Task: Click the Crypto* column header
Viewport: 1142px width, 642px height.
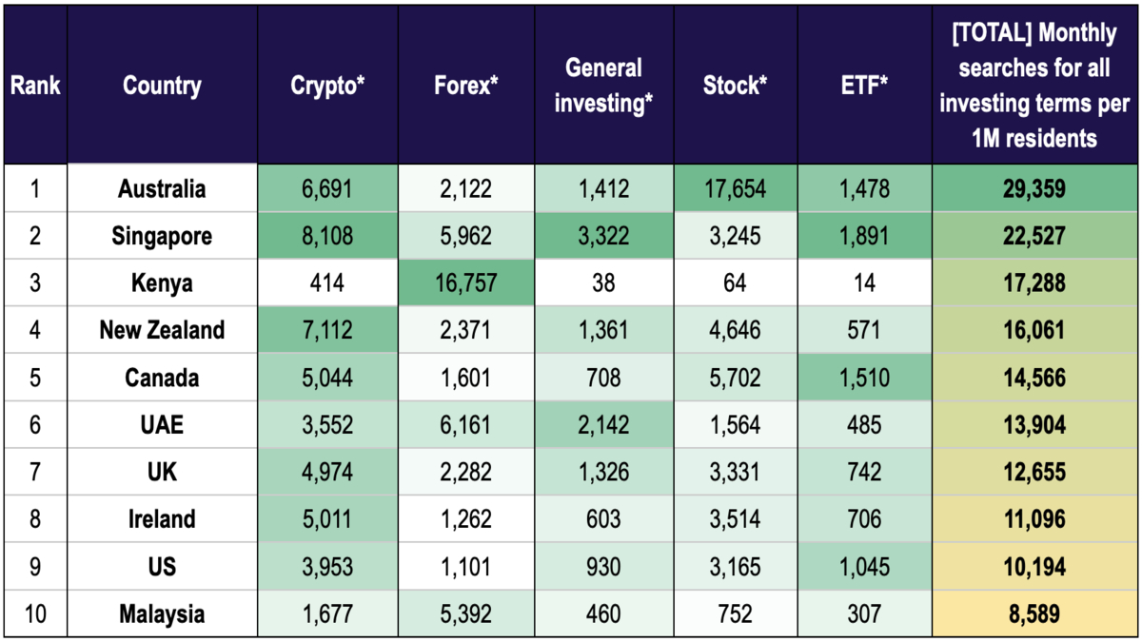Action: coord(327,86)
